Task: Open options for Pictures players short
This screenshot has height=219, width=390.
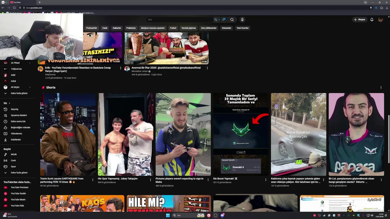Action: (x=208, y=180)
